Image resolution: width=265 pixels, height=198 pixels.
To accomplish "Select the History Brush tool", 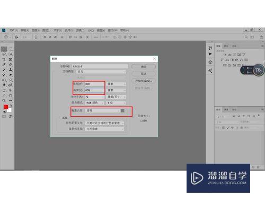I will (x=4, y=75).
